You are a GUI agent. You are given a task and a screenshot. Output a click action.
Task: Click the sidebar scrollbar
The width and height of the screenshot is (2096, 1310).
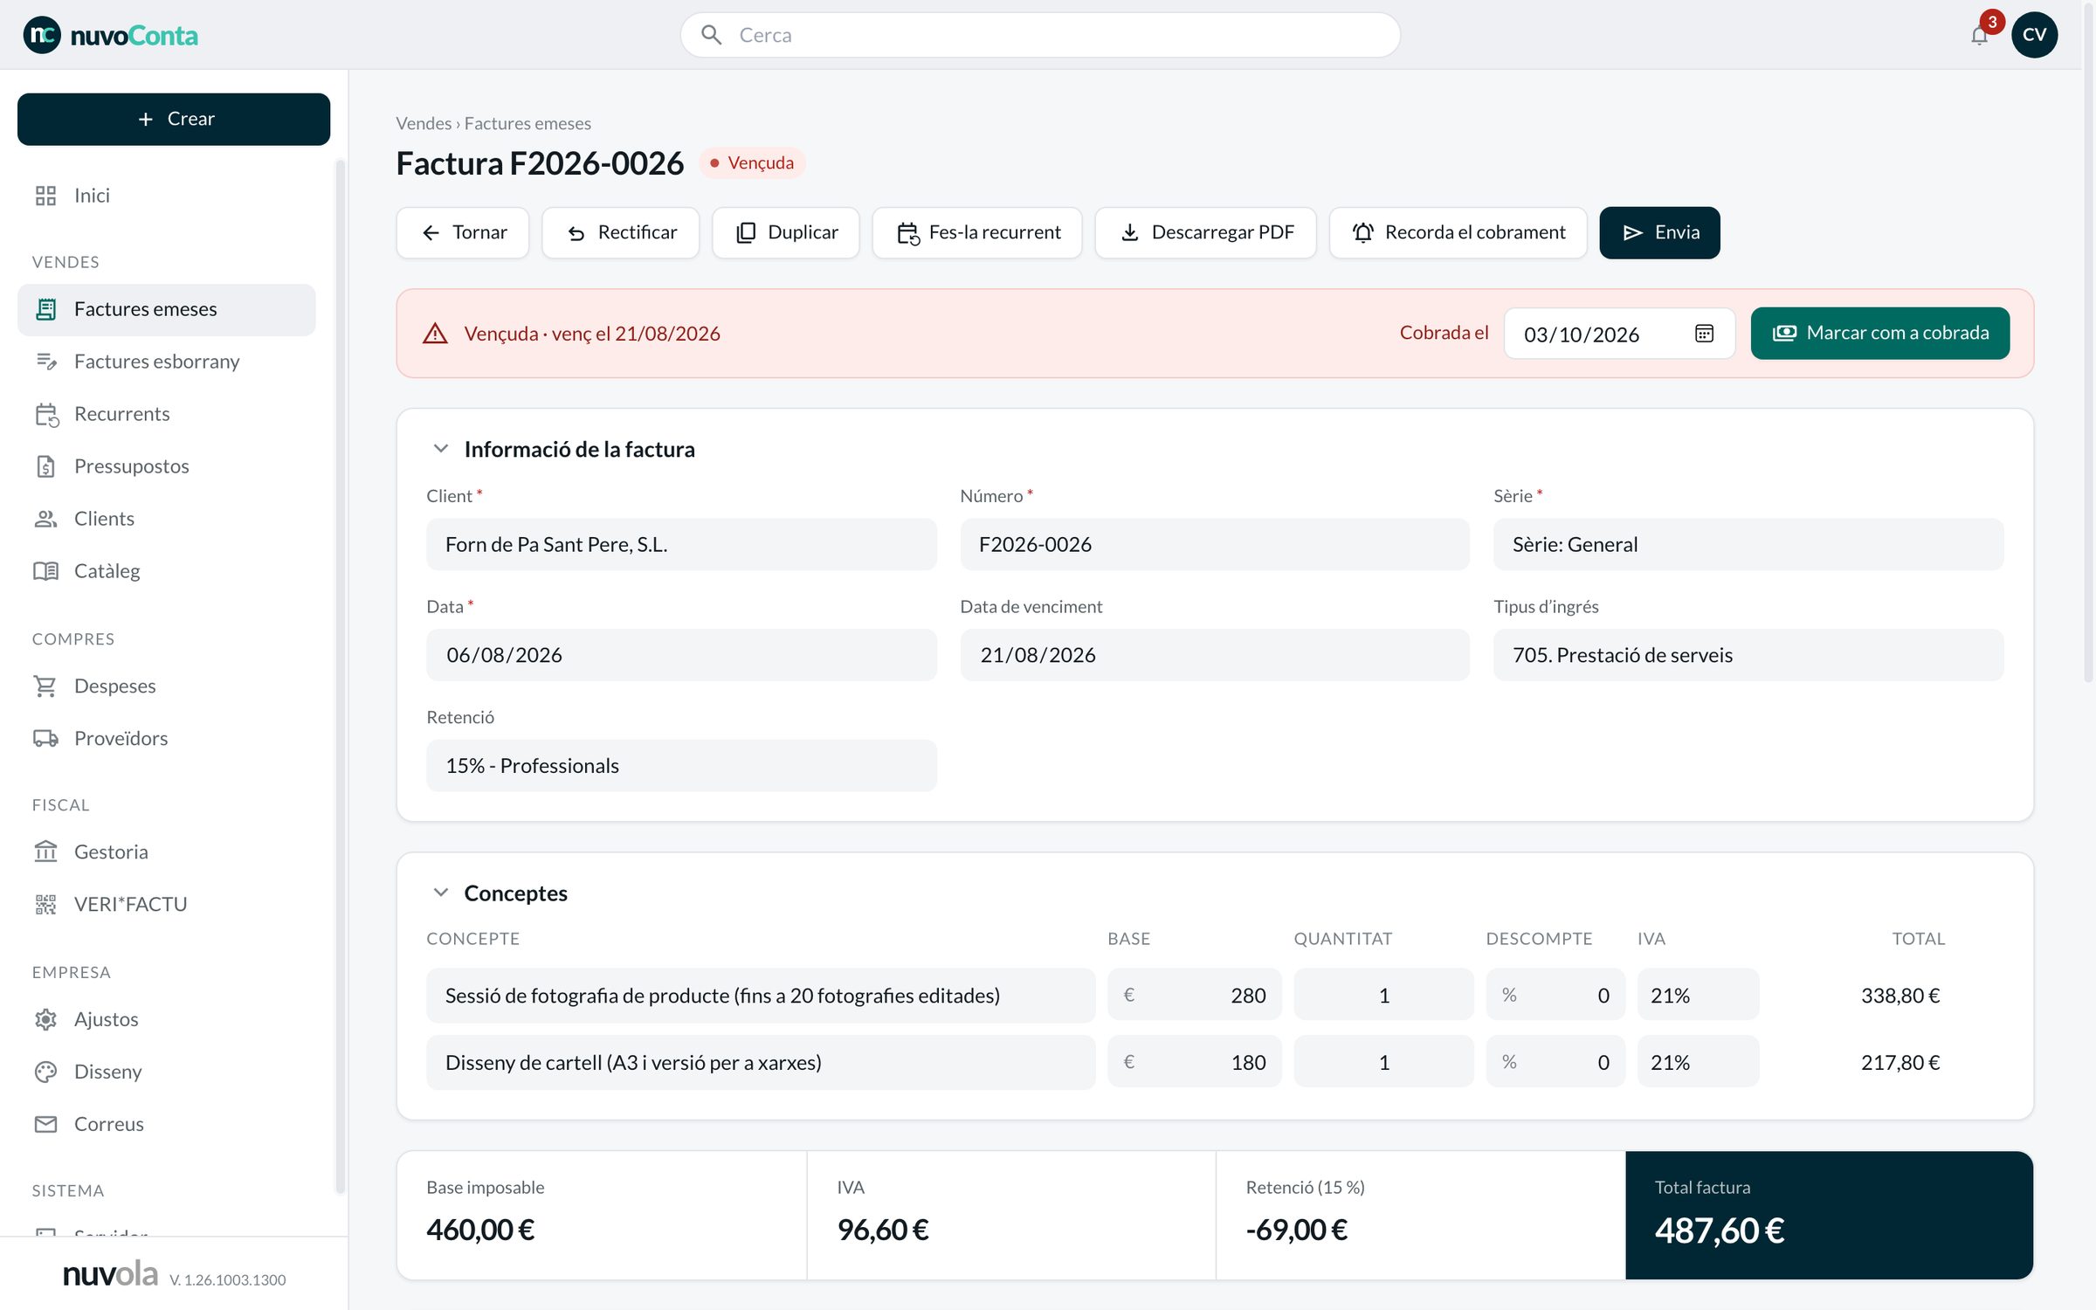coord(341,677)
